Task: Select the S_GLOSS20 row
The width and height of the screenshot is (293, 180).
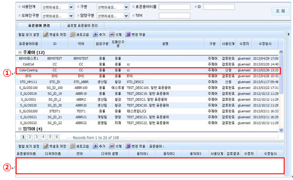Action: (x=147, y=105)
